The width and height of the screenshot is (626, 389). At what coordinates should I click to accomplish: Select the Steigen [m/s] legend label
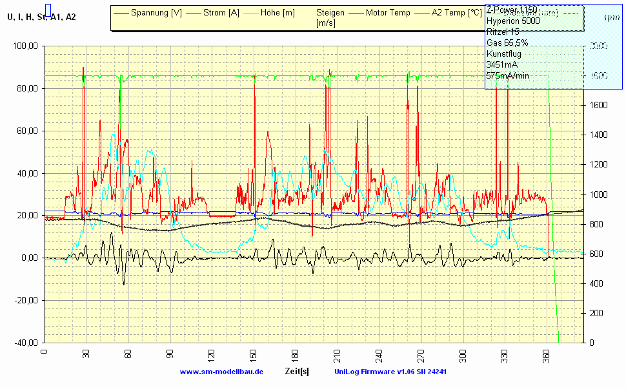point(330,17)
